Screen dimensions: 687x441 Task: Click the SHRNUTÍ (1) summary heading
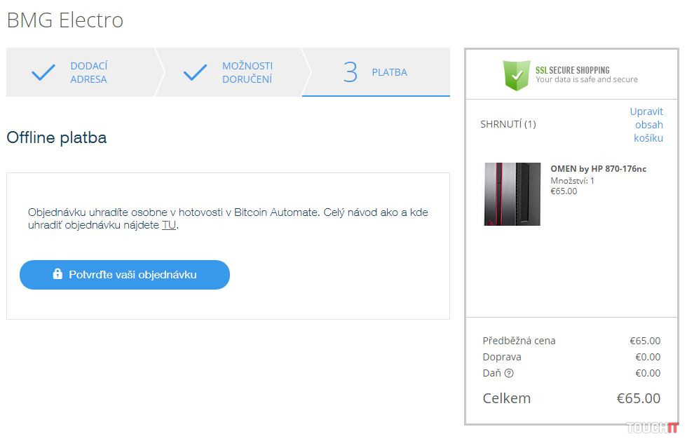pos(508,124)
